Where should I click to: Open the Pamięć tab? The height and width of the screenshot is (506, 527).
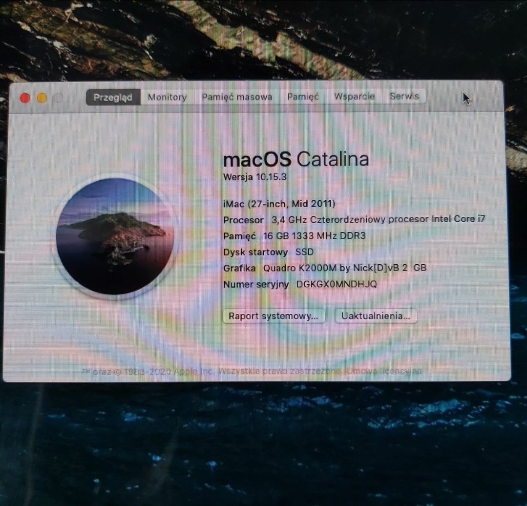pyautogui.click(x=303, y=96)
